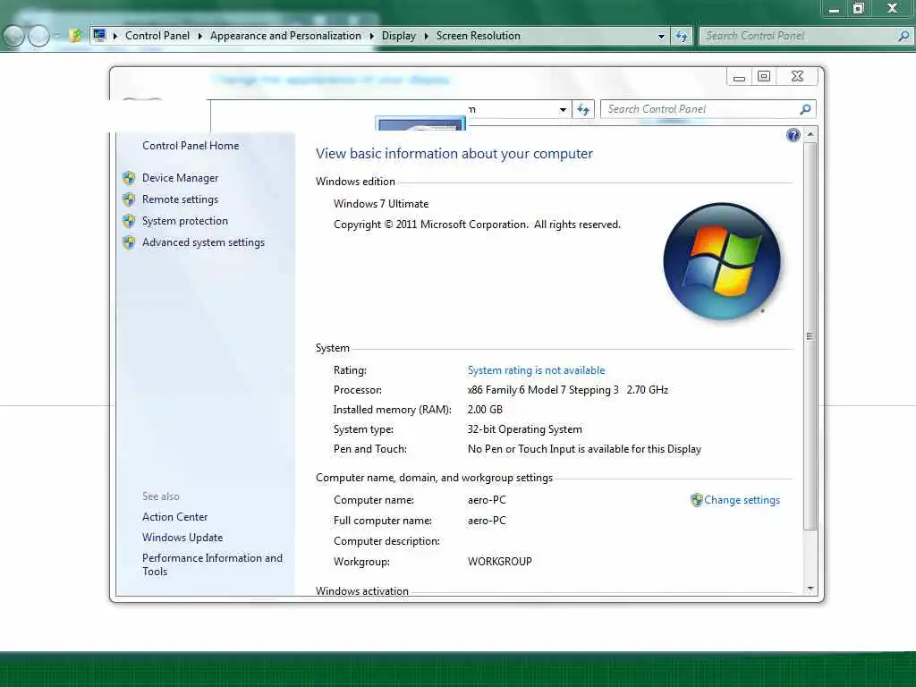Open Performance Information and Tools

pos(212,564)
